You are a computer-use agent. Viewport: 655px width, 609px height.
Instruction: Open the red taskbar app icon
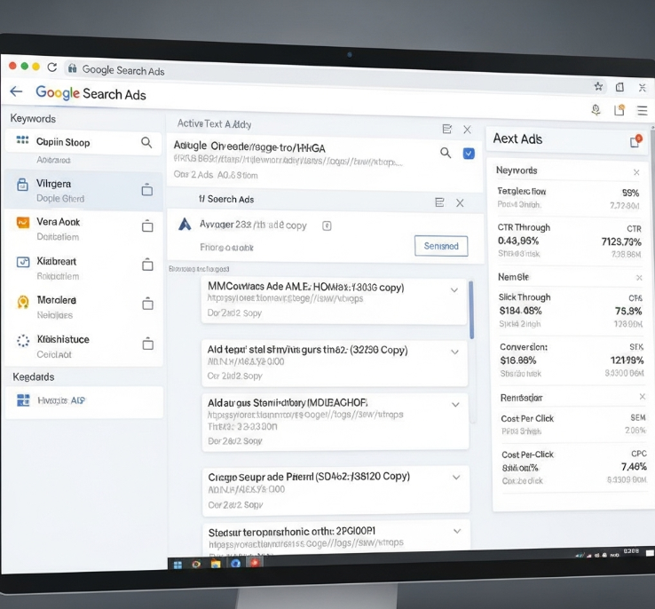255,563
